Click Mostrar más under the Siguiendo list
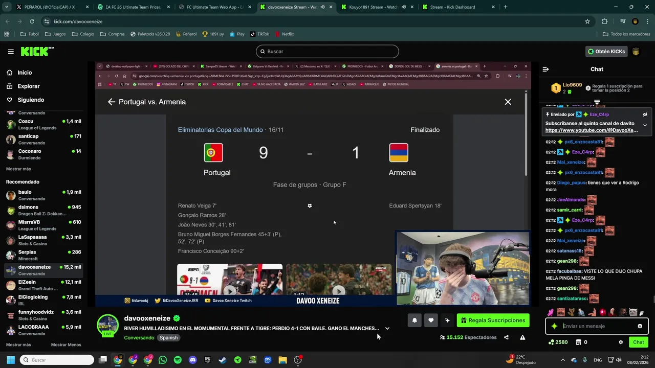655x368 pixels. coord(18,169)
